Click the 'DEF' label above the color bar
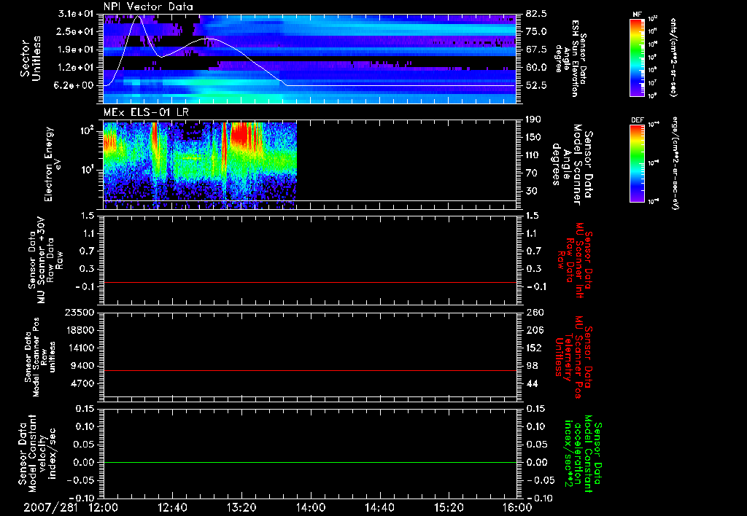The height and width of the screenshot is (516, 747). (x=637, y=120)
